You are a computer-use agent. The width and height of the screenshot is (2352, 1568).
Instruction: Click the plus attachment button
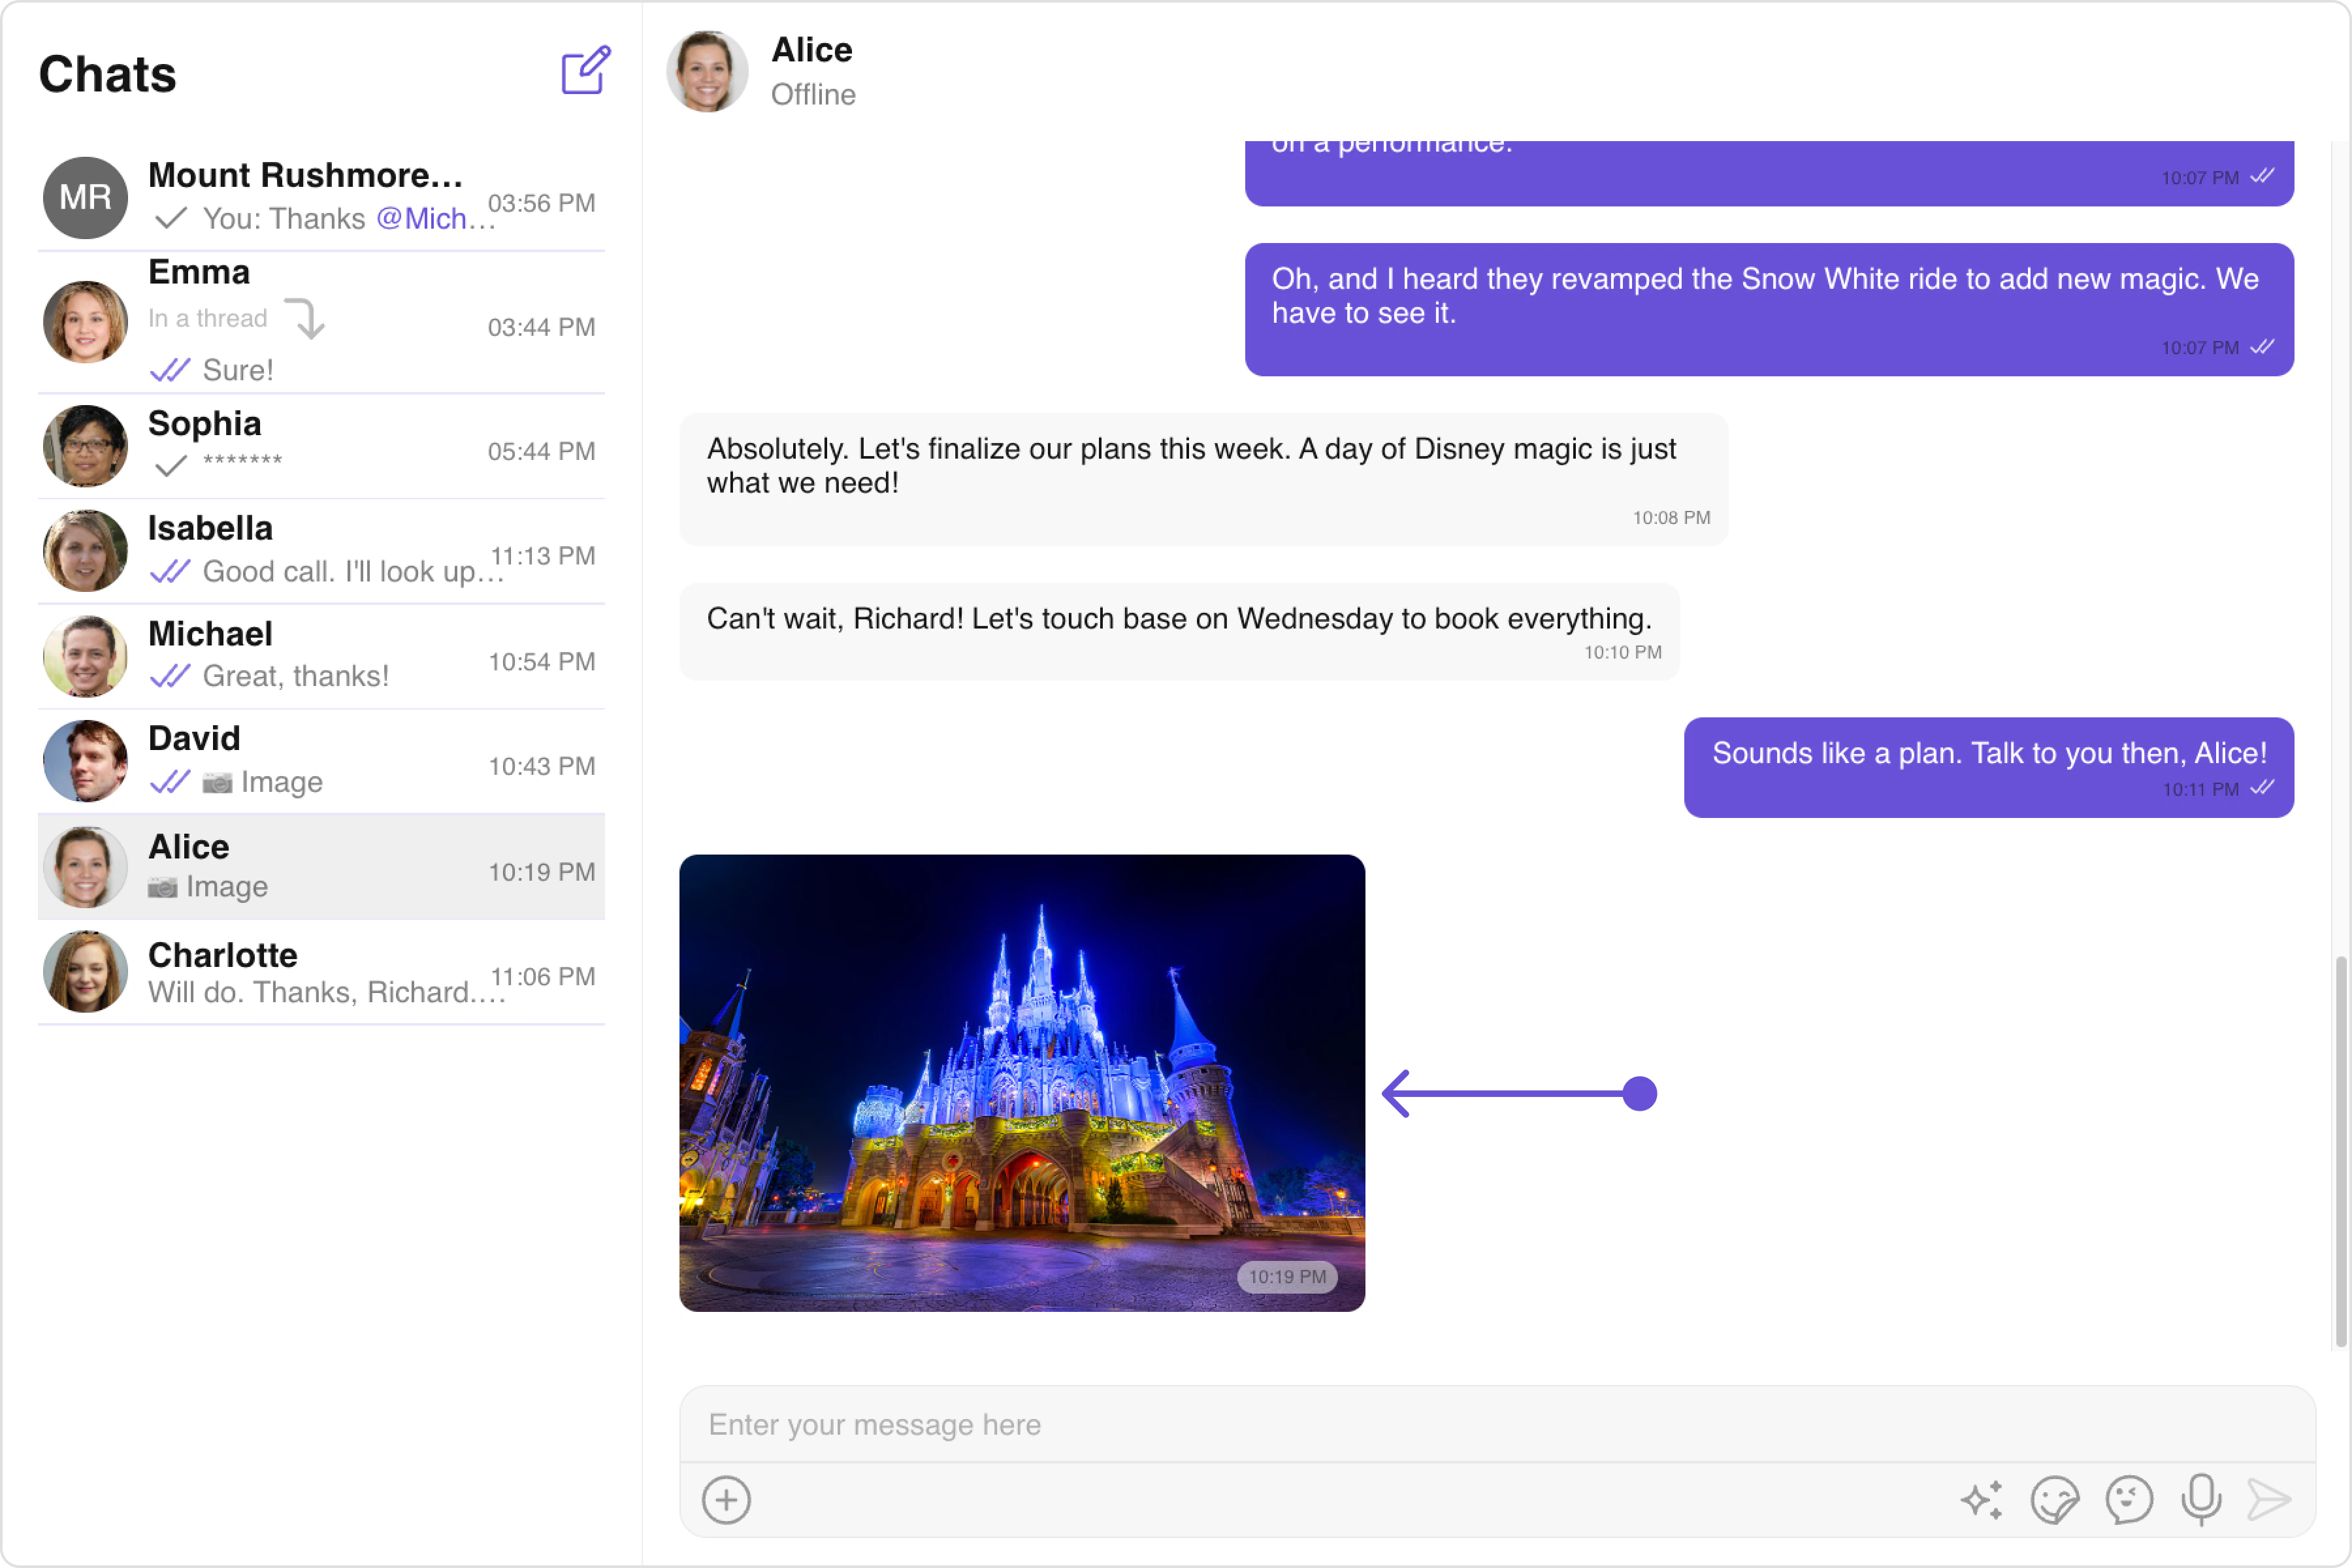click(x=726, y=1499)
